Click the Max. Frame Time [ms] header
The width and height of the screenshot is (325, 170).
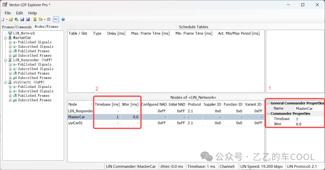click(x=152, y=33)
